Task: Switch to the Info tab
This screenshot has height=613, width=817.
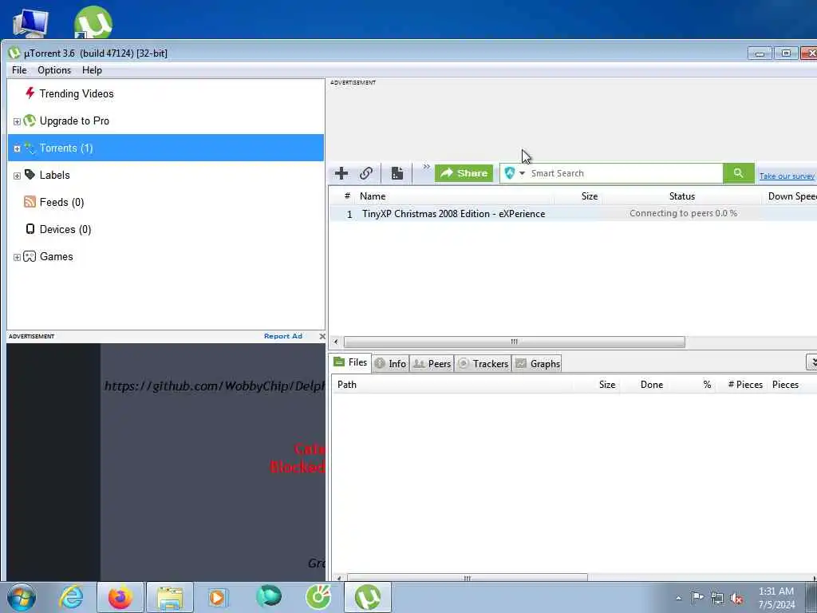Action: pos(391,364)
